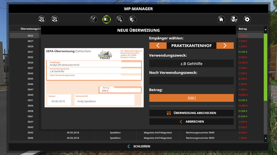Click the invoice checkmark icon in toolbar

(42, 19)
